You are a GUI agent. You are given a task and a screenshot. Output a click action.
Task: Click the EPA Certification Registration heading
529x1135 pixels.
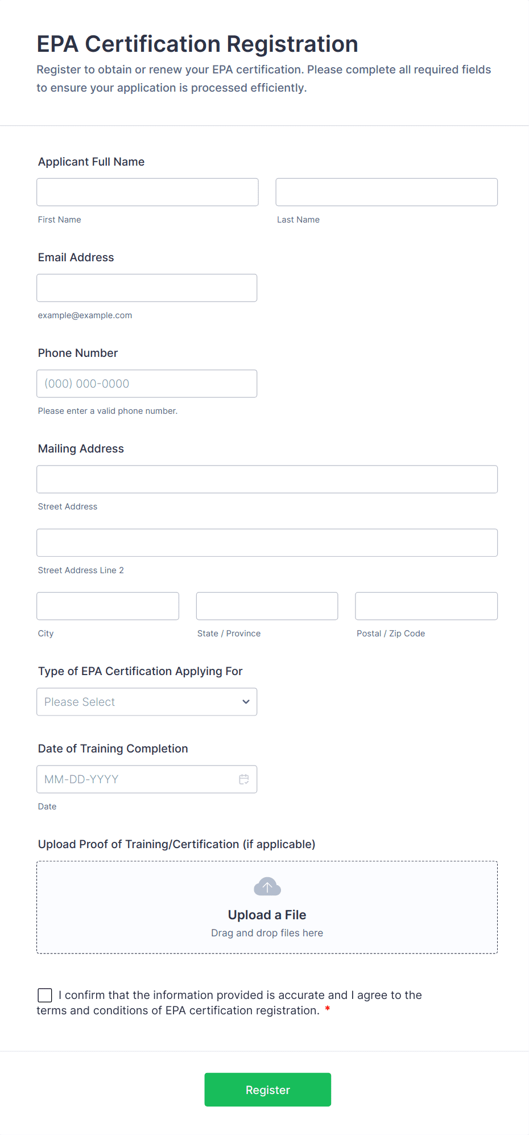coord(197,44)
